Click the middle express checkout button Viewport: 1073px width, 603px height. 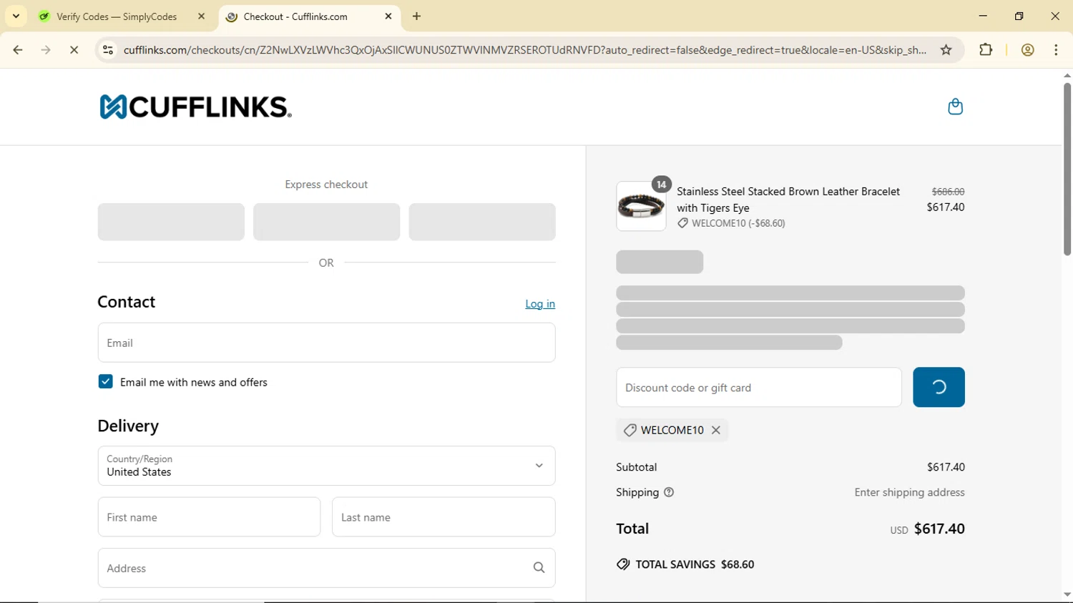click(326, 222)
